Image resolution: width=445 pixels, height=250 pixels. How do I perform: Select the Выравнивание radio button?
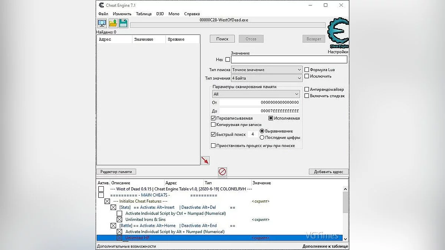point(262,131)
